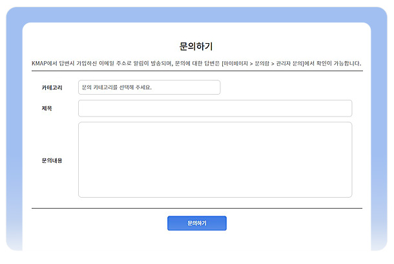Open the 카테고리 dropdown
The height and width of the screenshot is (264, 394).
(x=149, y=88)
